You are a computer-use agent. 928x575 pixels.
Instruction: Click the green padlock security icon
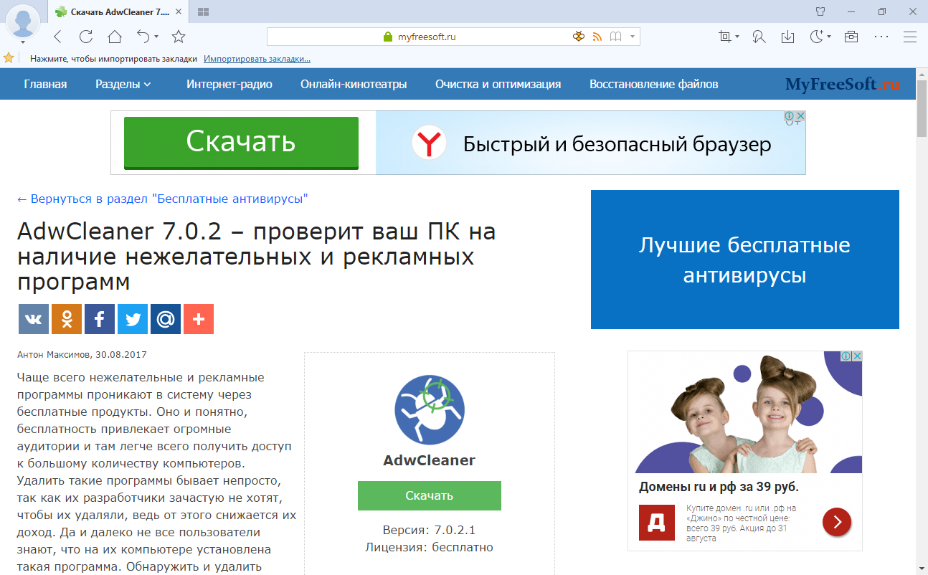pos(388,37)
